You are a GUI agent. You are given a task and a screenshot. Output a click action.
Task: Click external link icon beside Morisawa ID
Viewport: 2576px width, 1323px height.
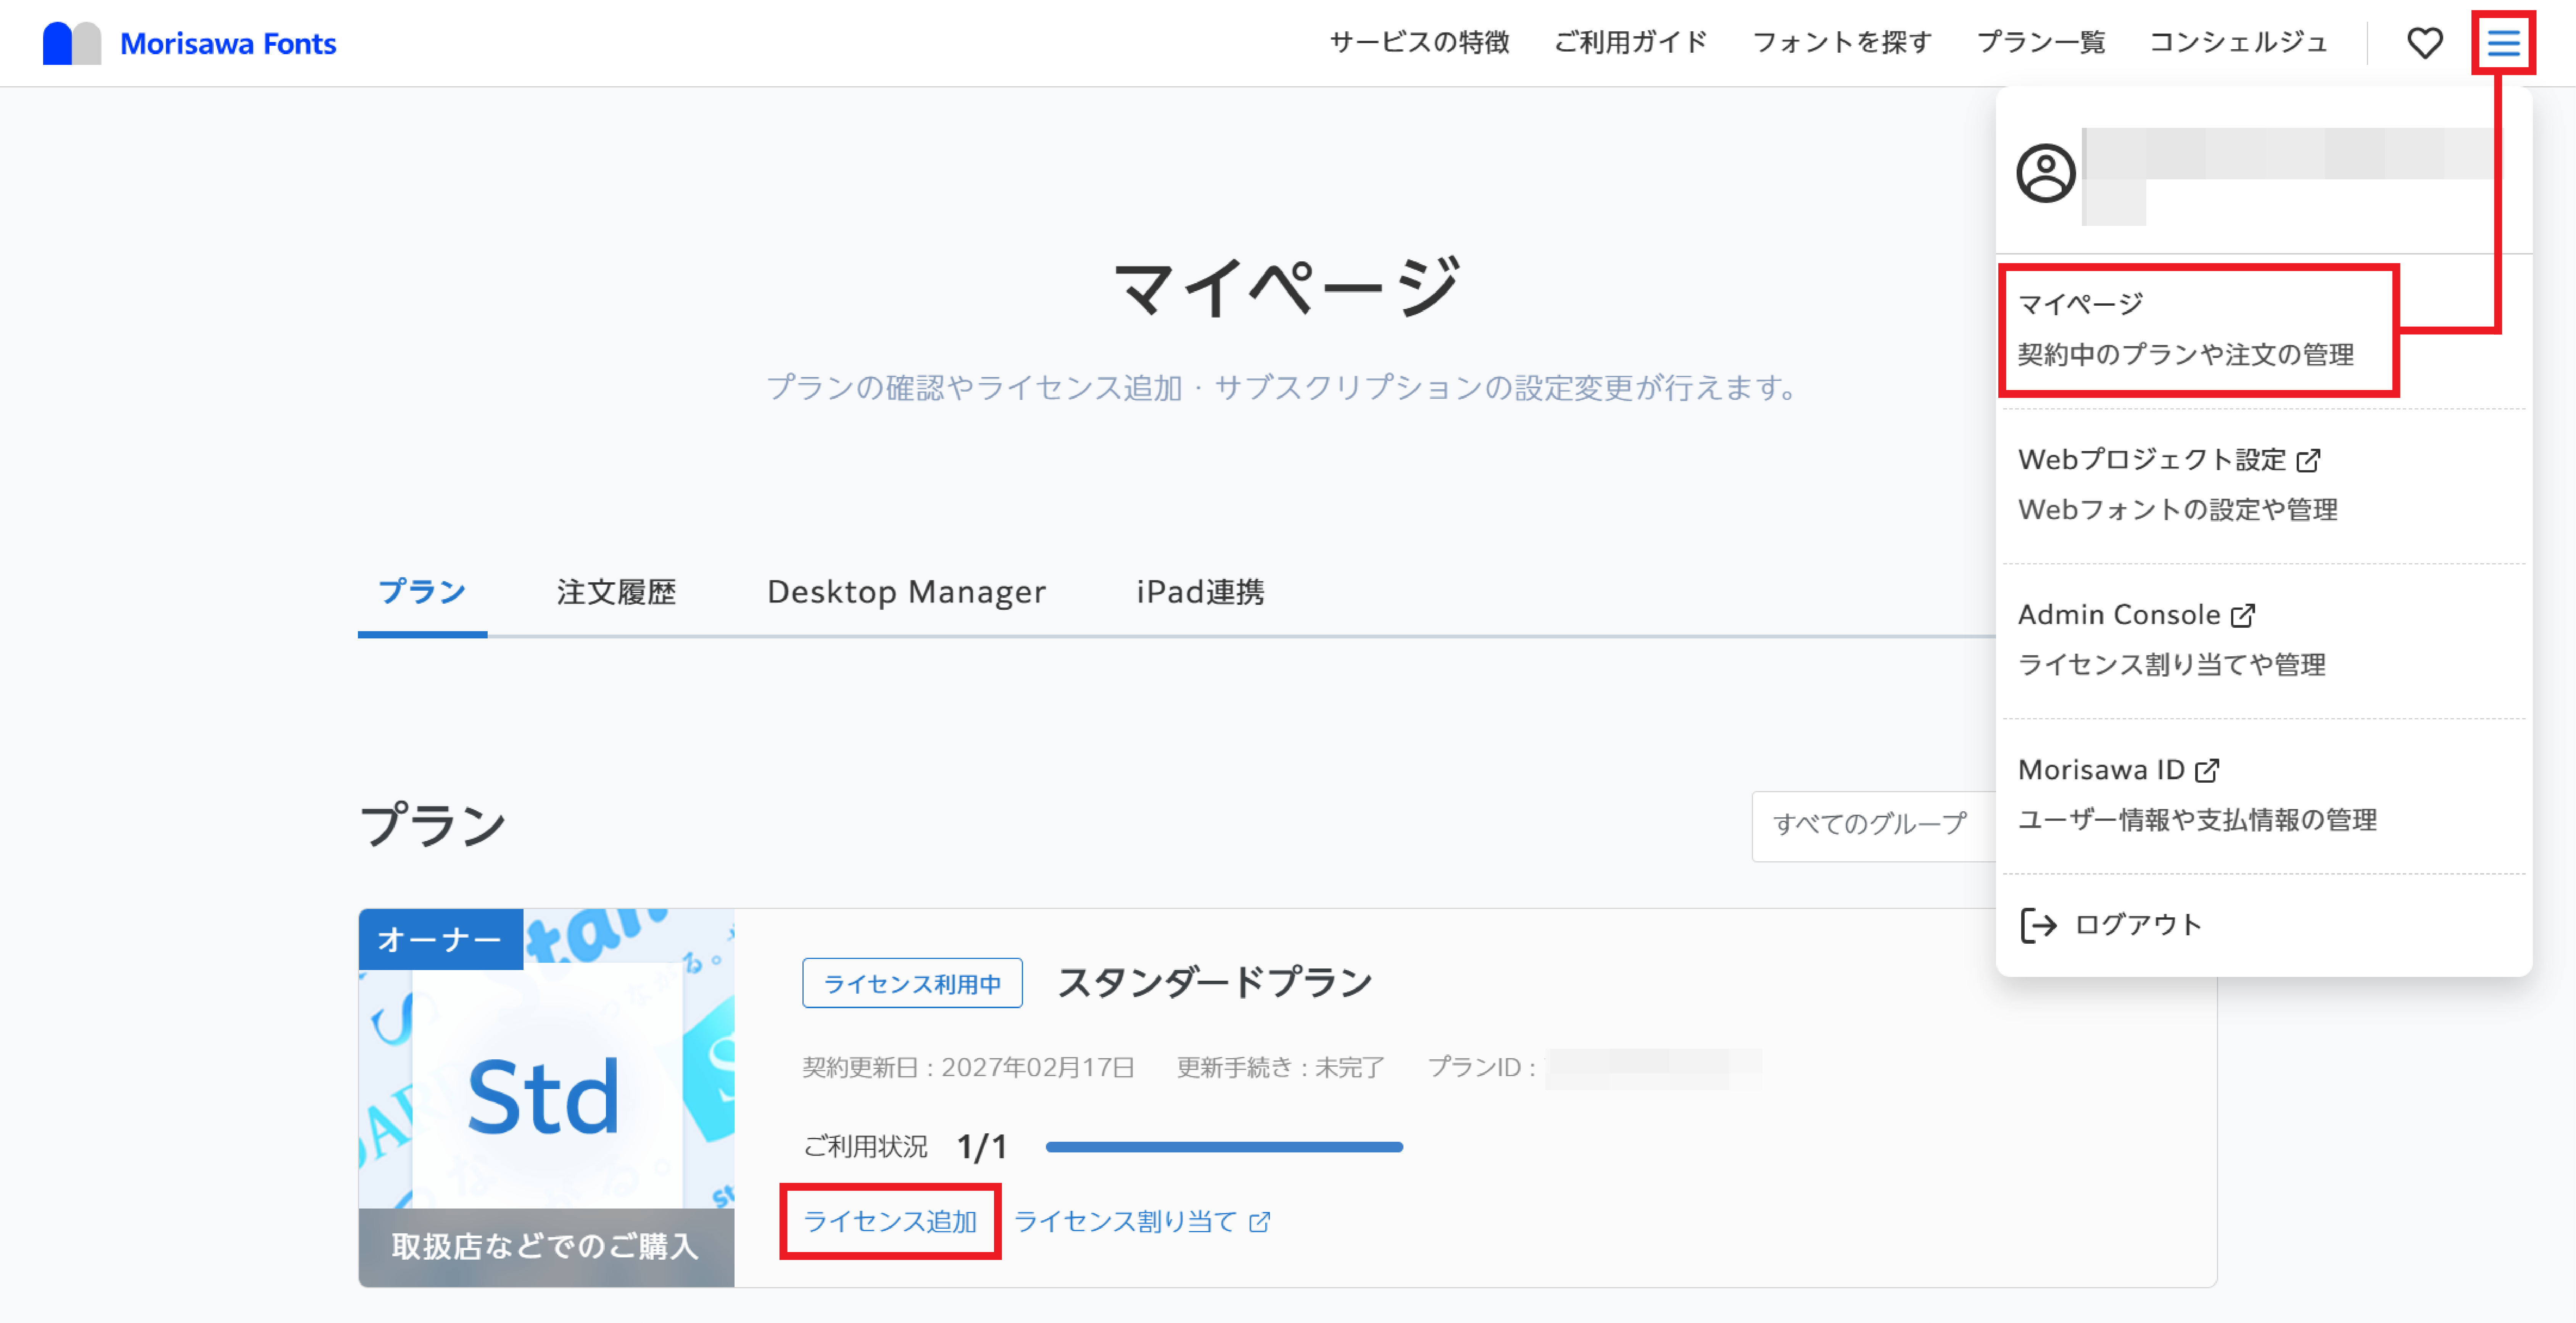click(x=2207, y=770)
